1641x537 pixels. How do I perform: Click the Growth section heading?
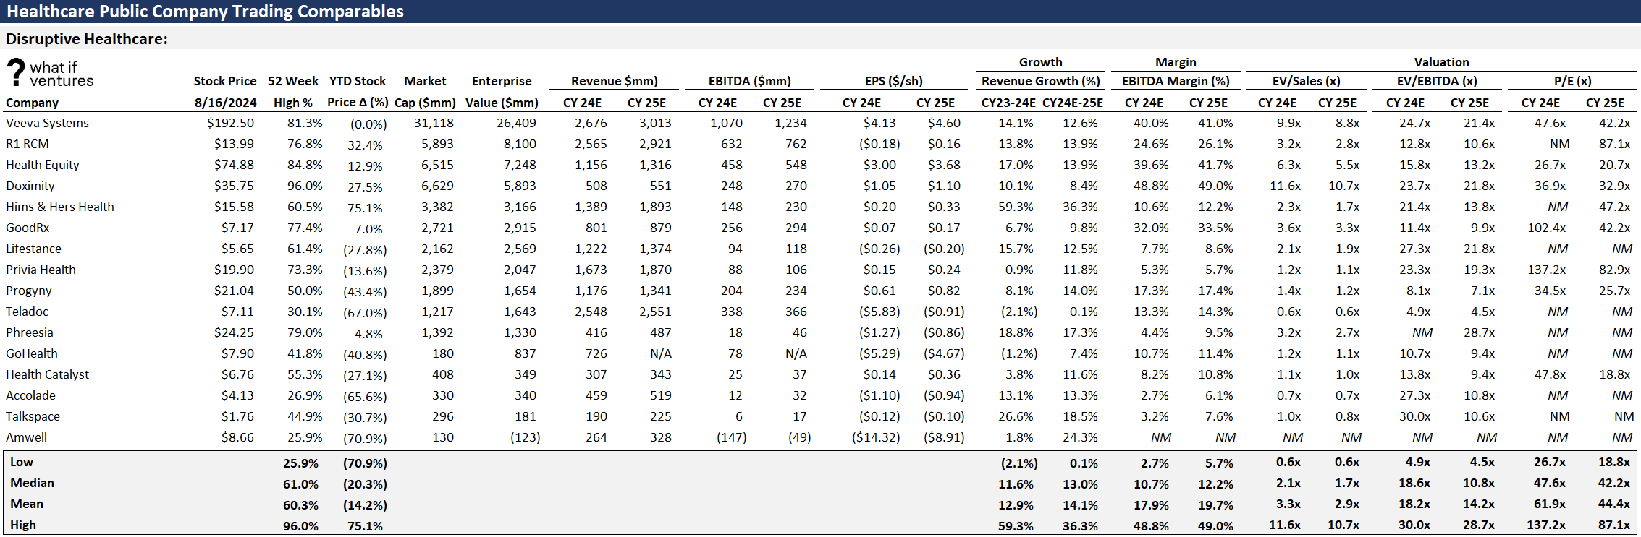pyautogui.click(x=1041, y=62)
